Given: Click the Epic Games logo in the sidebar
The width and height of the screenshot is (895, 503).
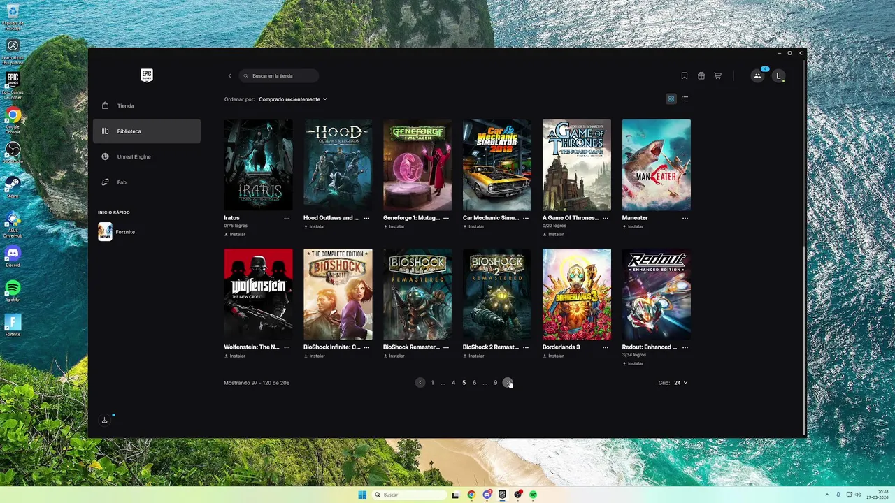Looking at the screenshot, I should click(147, 75).
